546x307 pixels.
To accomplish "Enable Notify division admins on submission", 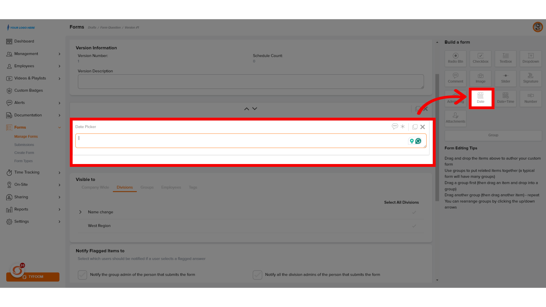I will (x=257, y=274).
